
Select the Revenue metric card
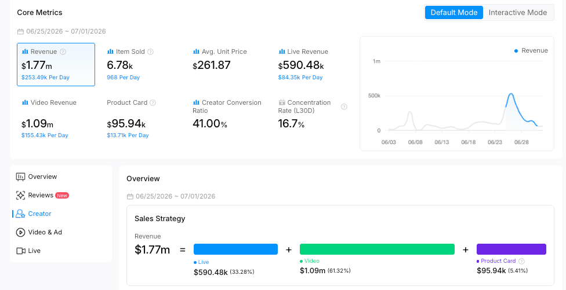(x=56, y=64)
